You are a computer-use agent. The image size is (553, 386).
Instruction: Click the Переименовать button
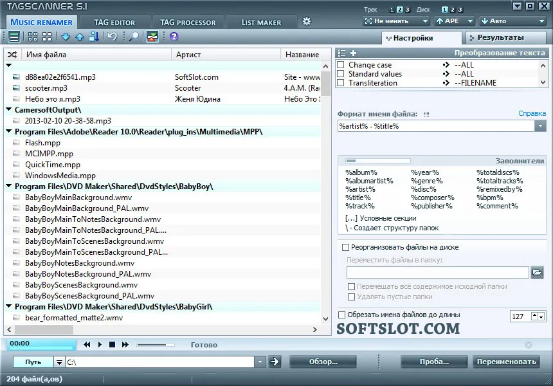(x=506, y=362)
